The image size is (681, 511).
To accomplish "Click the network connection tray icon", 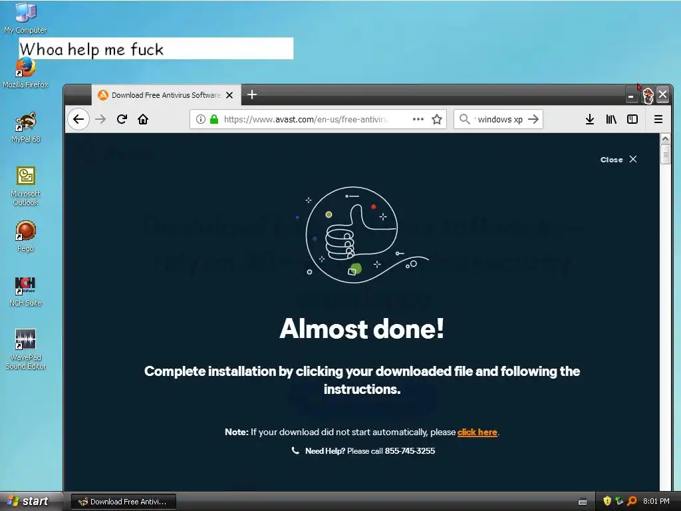I will pos(619,502).
